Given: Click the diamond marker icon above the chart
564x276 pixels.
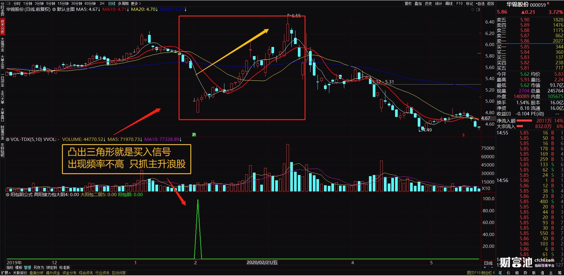Looking at the screenshot, I should click(473, 10).
